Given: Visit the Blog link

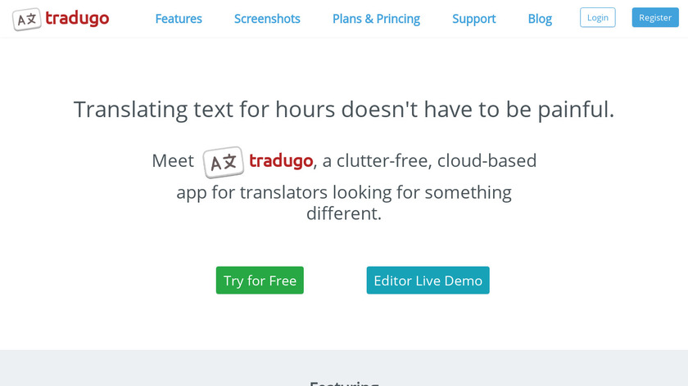Looking at the screenshot, I should pos(540,18).
